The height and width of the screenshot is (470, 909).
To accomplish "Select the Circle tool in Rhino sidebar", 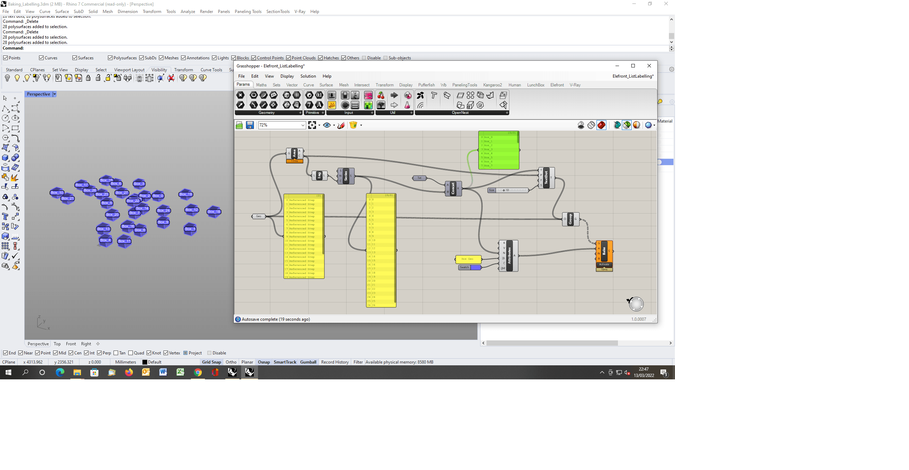I will (x=5, y=118).
